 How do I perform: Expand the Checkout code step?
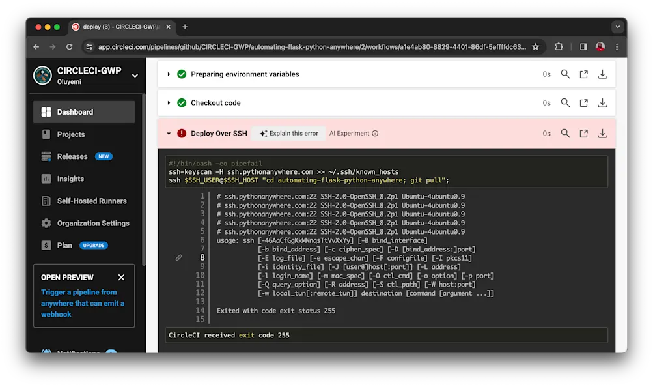169,103
